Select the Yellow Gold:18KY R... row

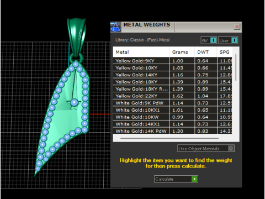[x=172, y=89]
